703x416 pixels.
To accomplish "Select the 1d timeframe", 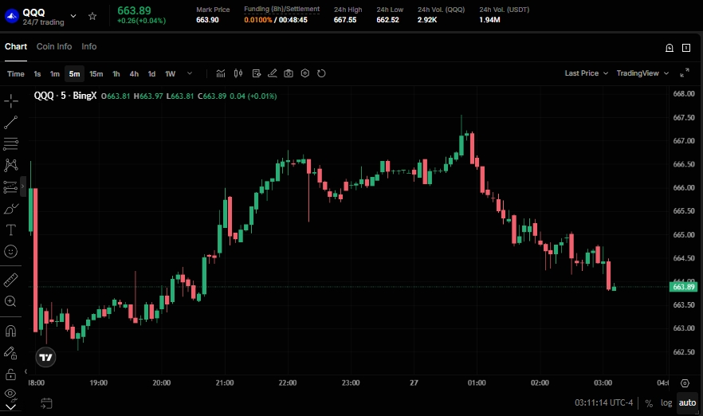I will tap(151, 74).
